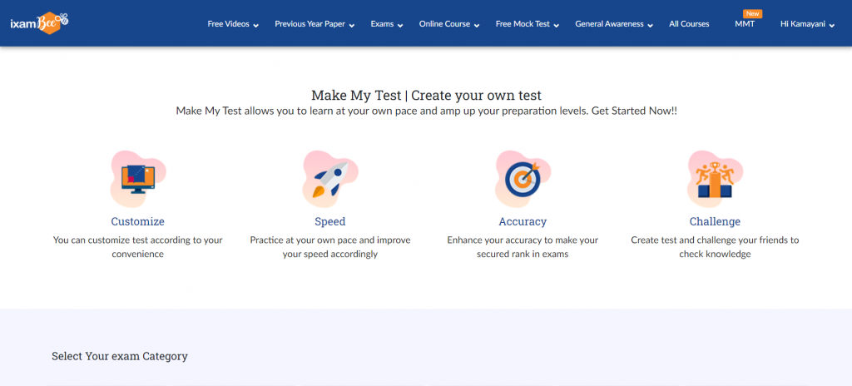Open the Free Videos menu
This screenshot has height=386, width=852.
(x=228, y=24)
